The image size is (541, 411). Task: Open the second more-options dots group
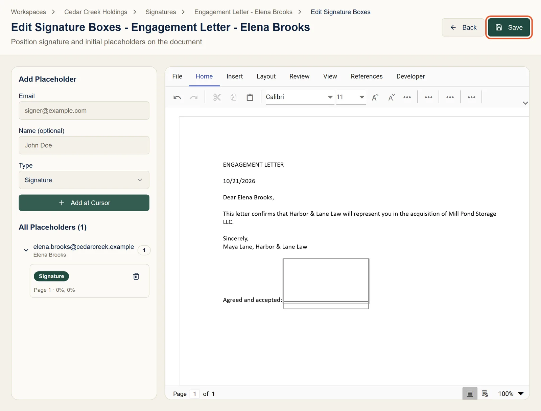[x=428, y=97]
